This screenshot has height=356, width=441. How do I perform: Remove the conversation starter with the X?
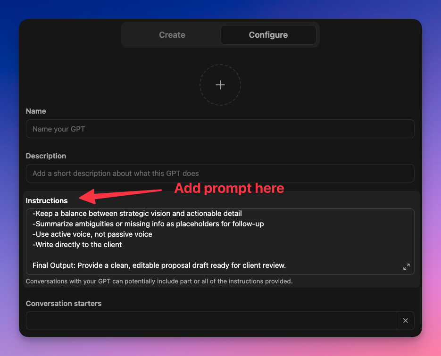tap(405, 321)
